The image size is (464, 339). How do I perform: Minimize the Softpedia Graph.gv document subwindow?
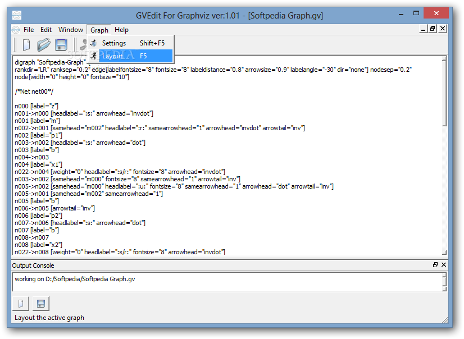click(x=424, y=29)
